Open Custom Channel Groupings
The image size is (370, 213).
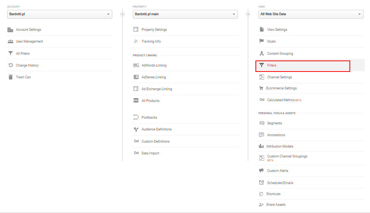(x=287, y=156)
